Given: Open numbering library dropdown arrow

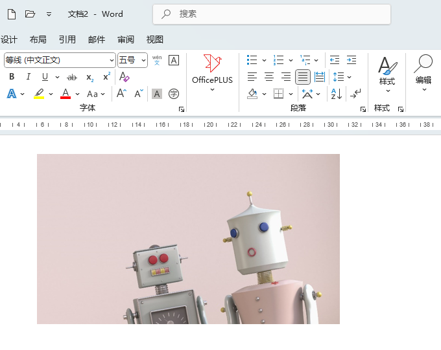Looking at the screenshot, I should pos(291,60).
